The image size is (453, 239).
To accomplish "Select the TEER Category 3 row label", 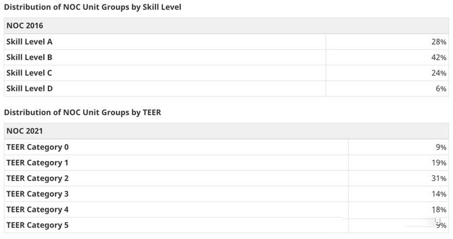I will point(38,194).
